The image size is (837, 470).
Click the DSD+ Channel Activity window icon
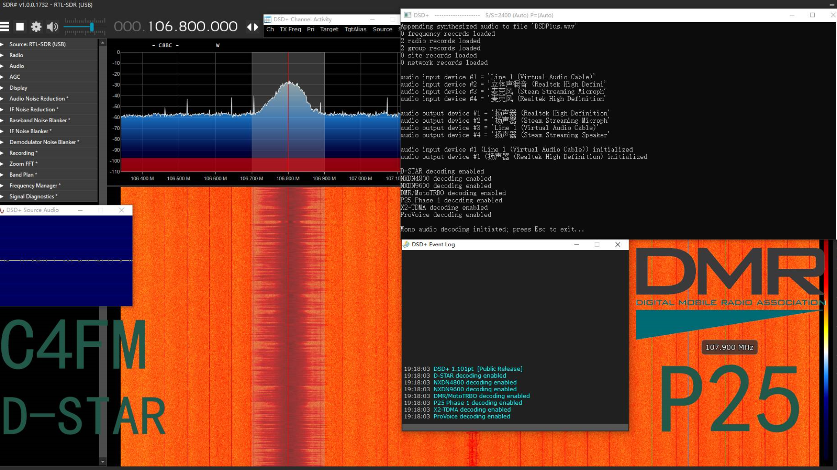tap(268, 19)
